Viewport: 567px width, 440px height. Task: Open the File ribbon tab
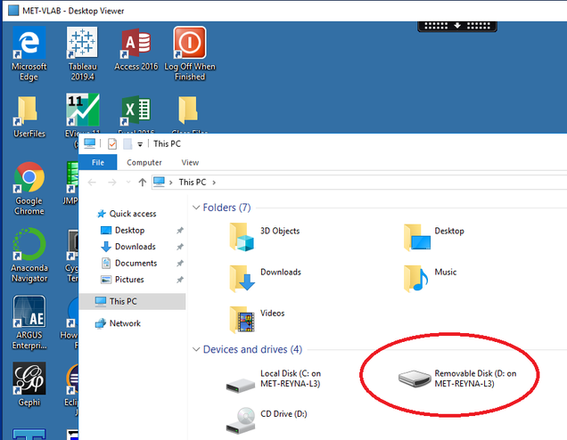pos(98,163)
